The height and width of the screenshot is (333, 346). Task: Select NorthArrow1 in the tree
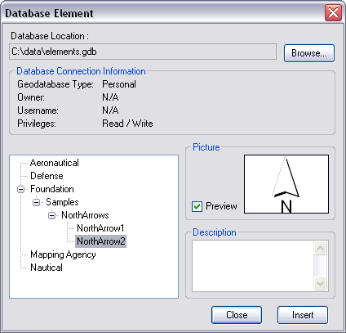tap(100, 228)
